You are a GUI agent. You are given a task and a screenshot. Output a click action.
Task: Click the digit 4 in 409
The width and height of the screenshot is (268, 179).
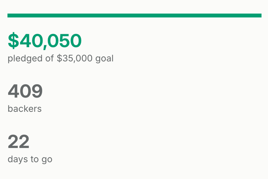13,91
